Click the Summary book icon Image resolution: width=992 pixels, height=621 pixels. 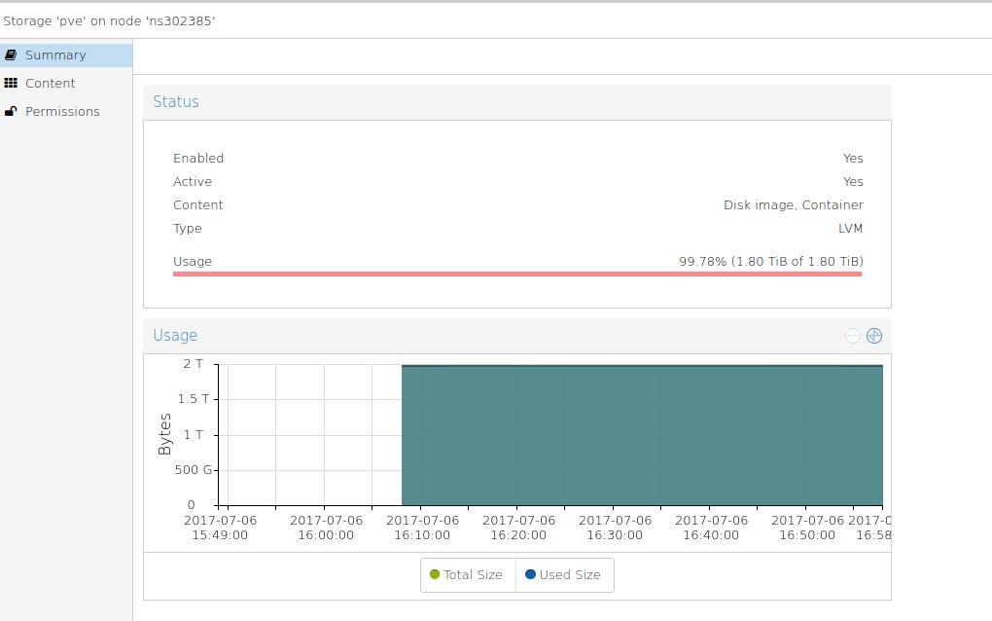pos(11,55)
